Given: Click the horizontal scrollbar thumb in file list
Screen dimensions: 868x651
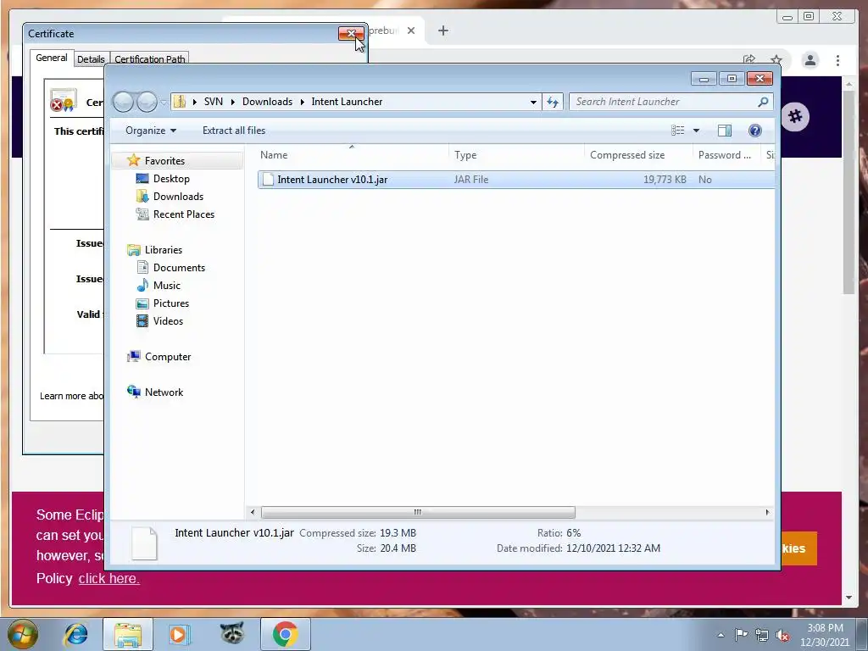Looking at the screenshot, I should coord(418,512).
